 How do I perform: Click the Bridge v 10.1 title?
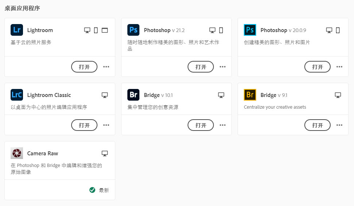click(158, 95)
